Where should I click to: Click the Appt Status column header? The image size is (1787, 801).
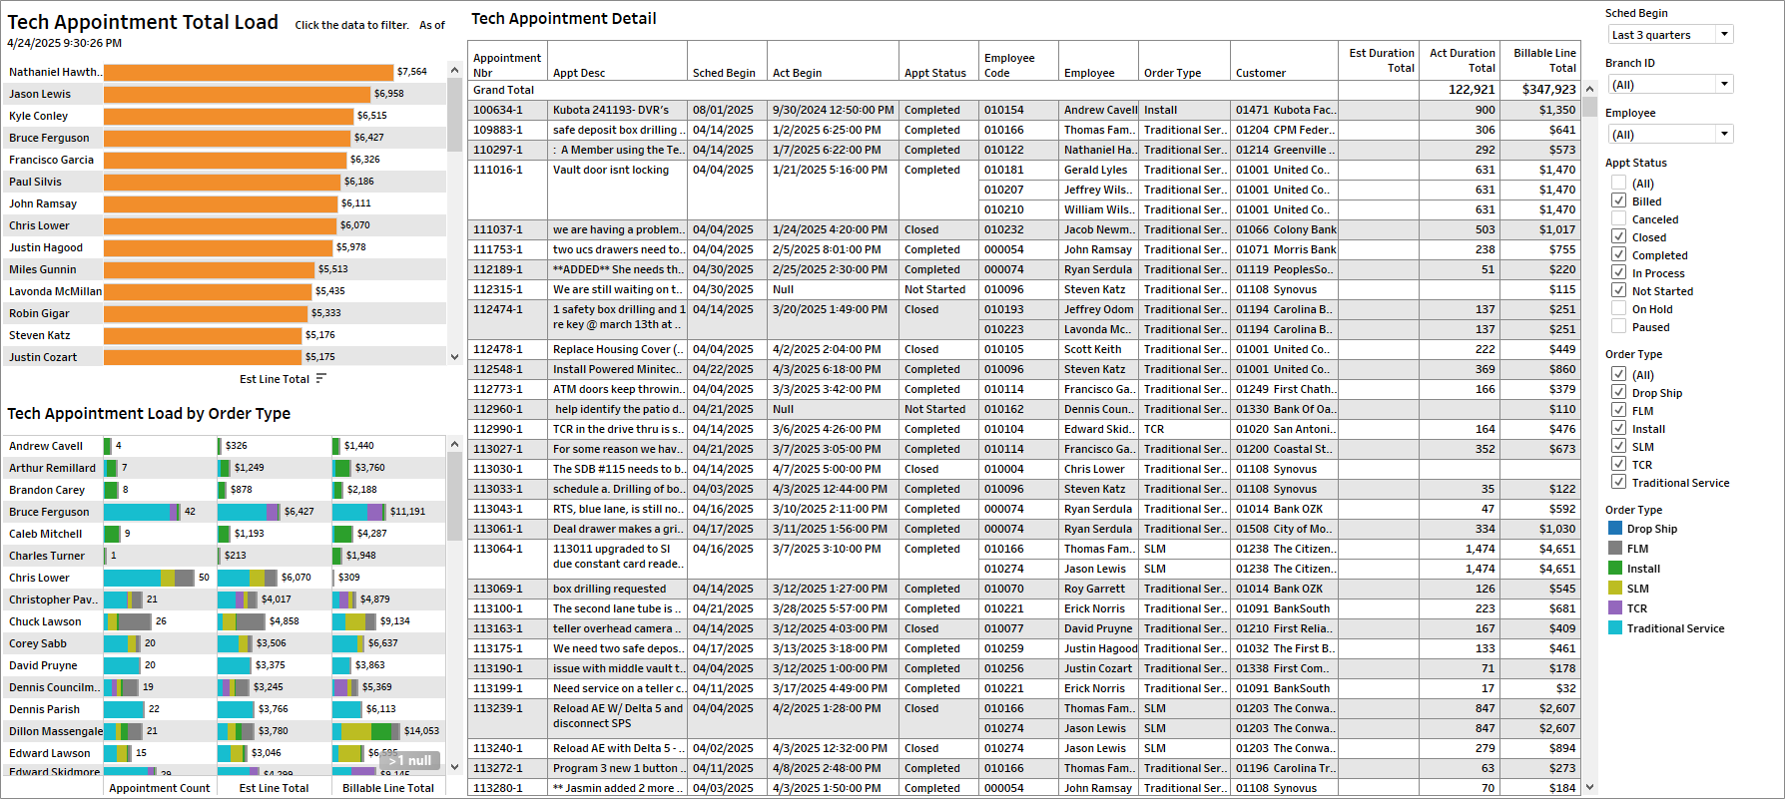click(934, 73)
